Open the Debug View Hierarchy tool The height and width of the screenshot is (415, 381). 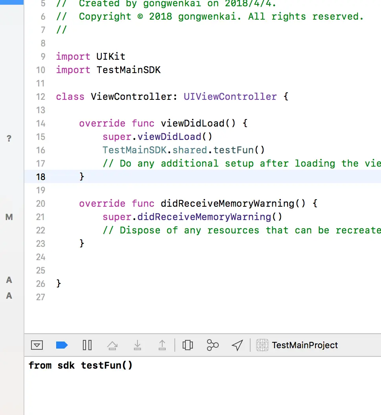click(188, 345)
